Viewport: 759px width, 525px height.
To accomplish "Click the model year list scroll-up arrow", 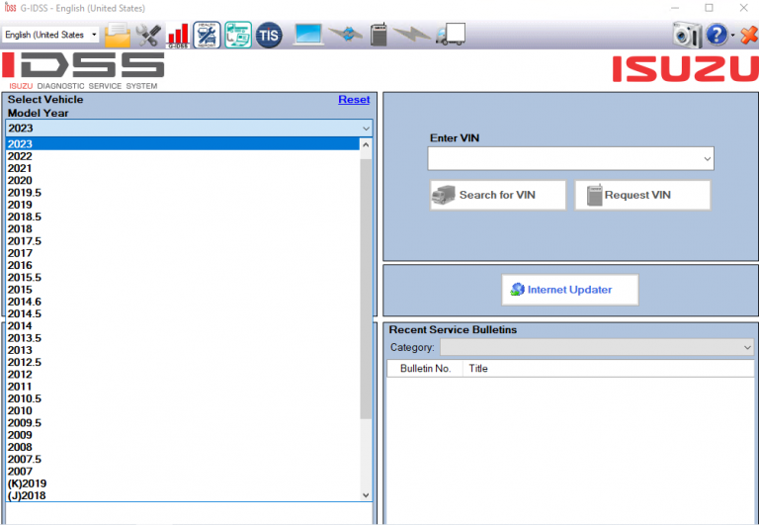I will click(x=366, y=144).
